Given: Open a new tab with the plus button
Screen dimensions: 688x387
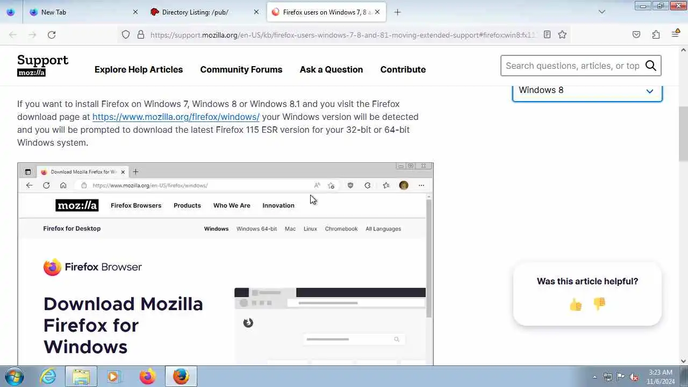Looking at the screenshot, I should coord(397,12).
